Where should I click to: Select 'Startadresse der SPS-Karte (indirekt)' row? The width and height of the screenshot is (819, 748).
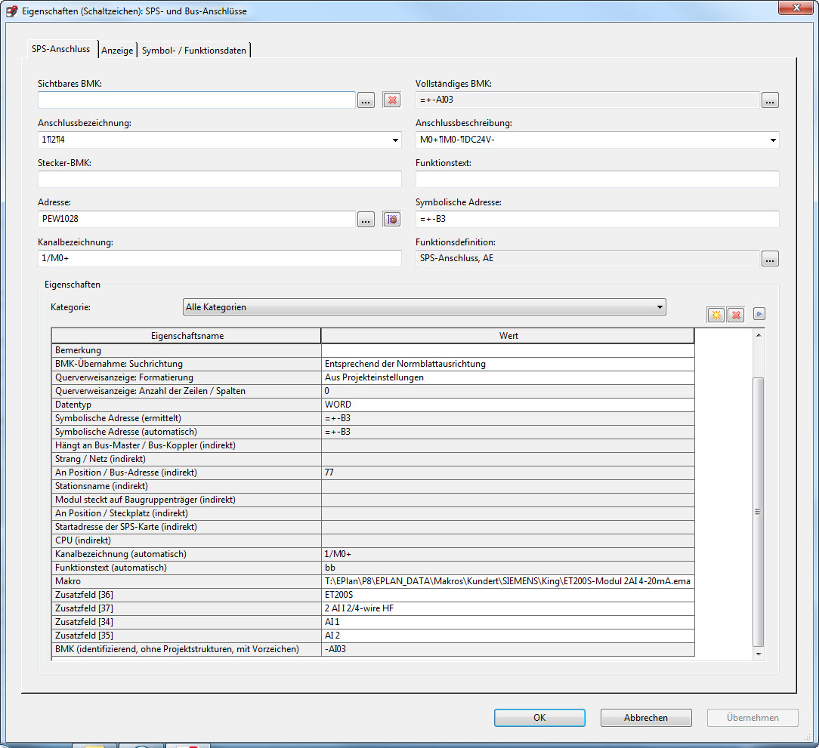[373, 527]
